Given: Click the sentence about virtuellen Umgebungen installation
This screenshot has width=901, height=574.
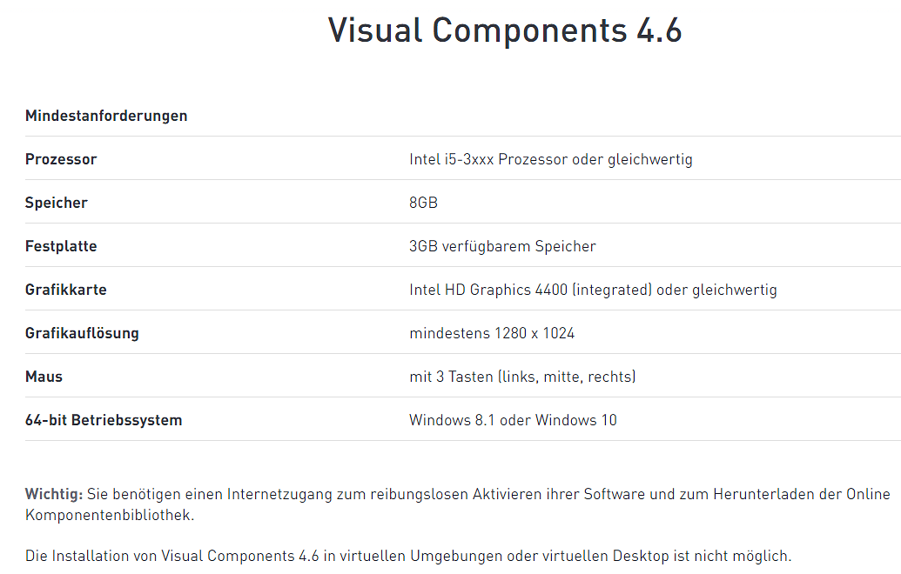Looking at the screenshot, I should 408,556.
